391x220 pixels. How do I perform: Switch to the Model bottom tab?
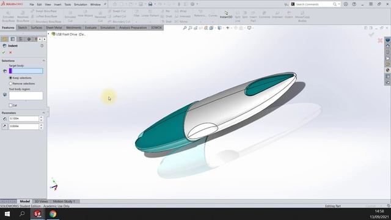click(24, 201)
